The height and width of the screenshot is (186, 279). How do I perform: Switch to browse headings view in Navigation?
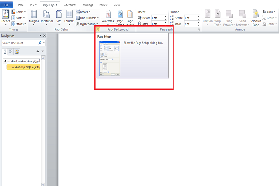tap(5, 52)
